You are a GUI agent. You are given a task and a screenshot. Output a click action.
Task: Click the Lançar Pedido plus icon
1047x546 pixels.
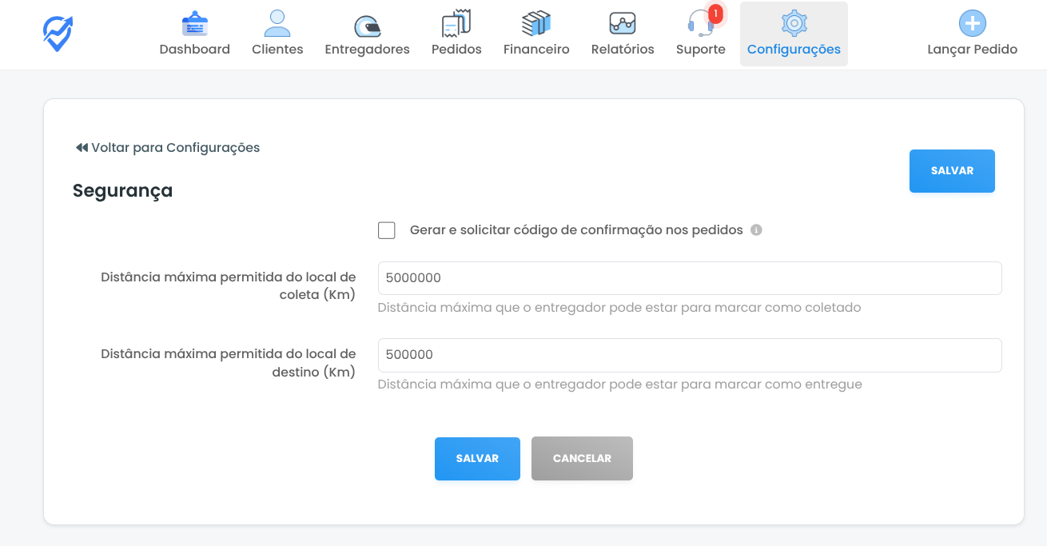tap(972, 24)
